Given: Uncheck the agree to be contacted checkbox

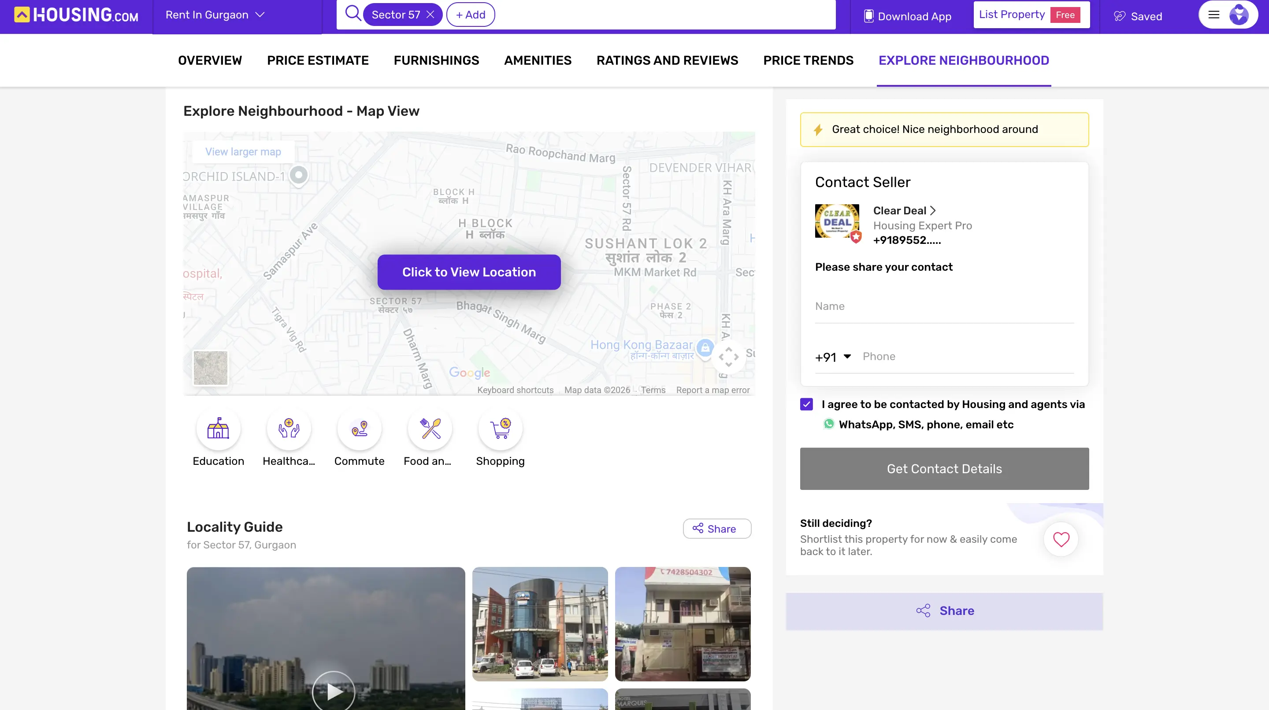Looking at the screenshot, I should (x=806, y=405).
